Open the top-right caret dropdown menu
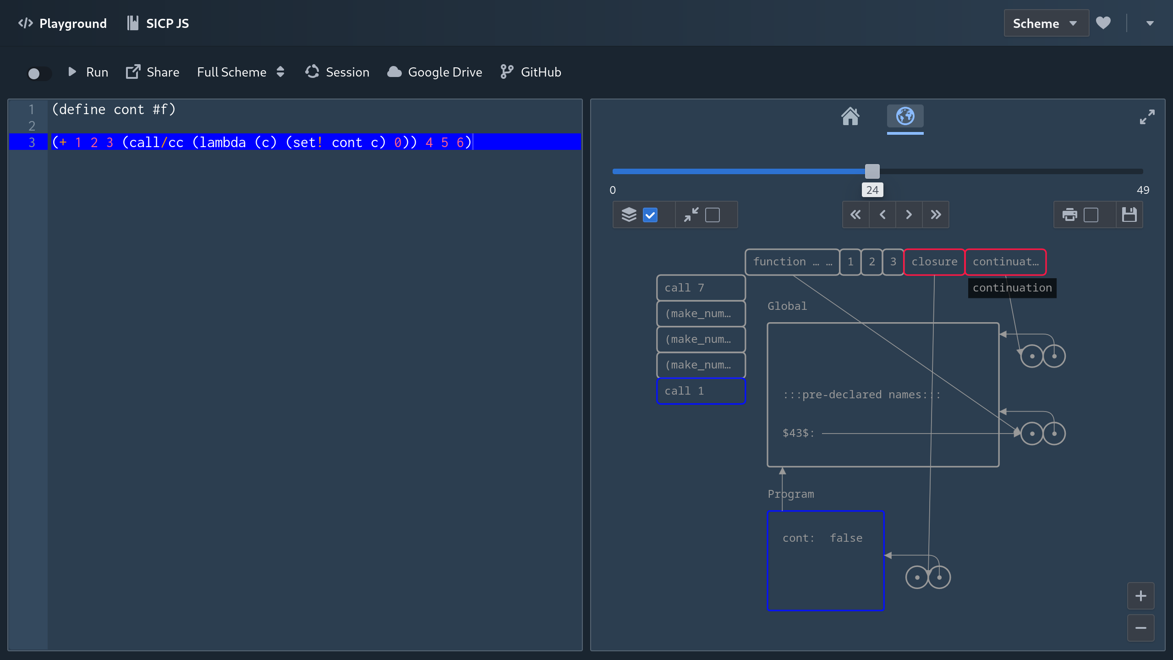This screenshot has height=660, width=1173. click(x=1150, y=23)
